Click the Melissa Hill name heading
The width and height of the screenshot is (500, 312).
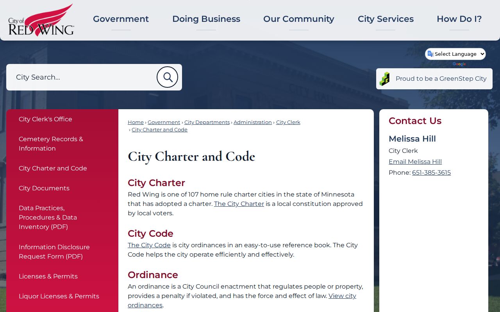tap(412, 139)
